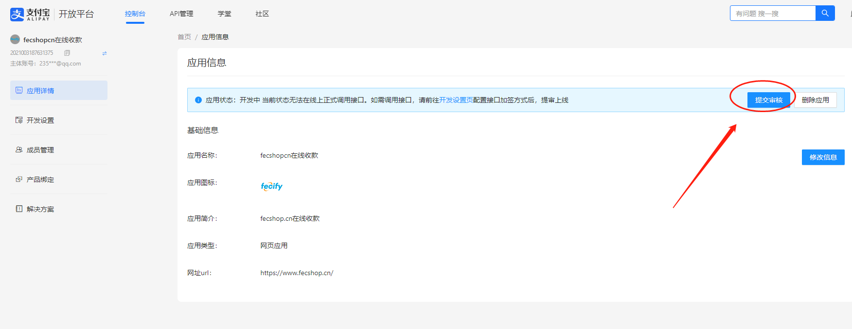Click the switch app arrows icon
This screenshot has height=329, width=852.
(105, 53)
